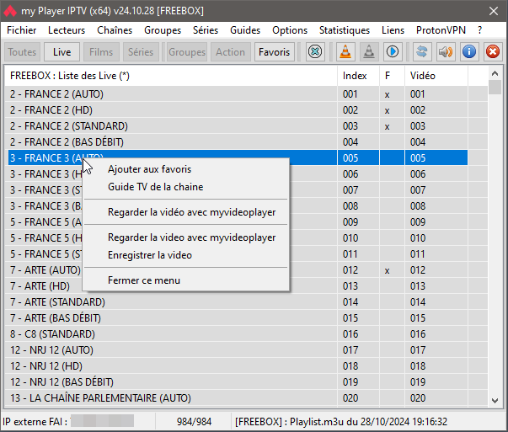This screenshot has height=432, width=508.
Task: Open the Statistiques menu
Action: (345, 30)
